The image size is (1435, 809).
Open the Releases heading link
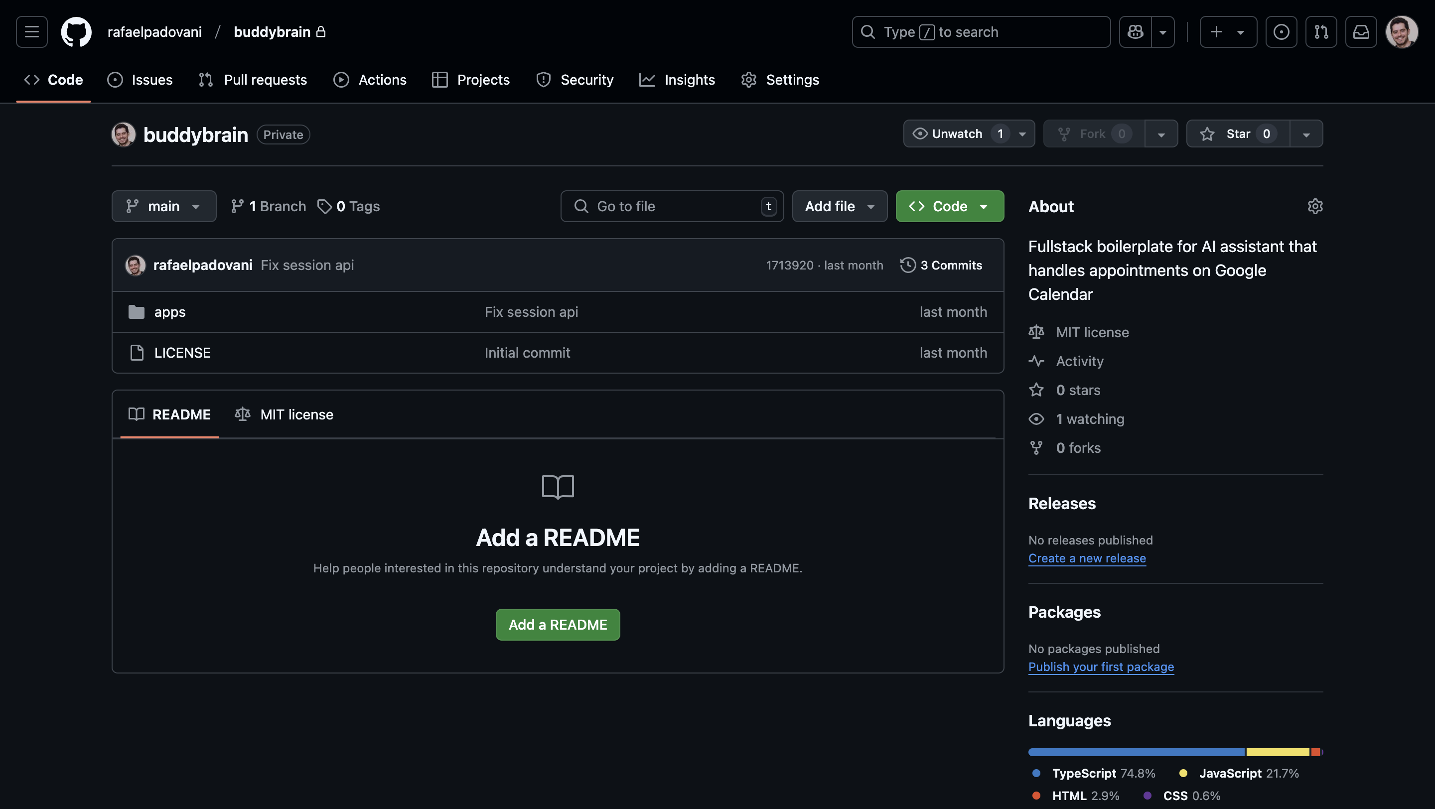click(1062, 503)
